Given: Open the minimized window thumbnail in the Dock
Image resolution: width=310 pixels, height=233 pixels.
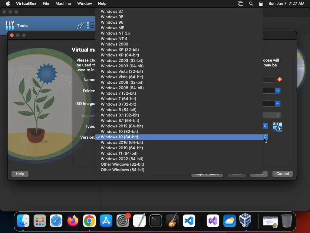Looking at the screenshot, I should coord(270,221).
